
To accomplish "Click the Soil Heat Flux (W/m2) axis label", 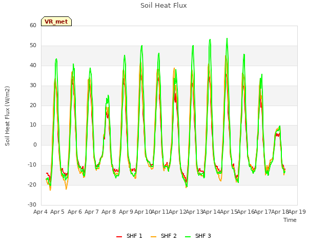I will coord(7,116).
